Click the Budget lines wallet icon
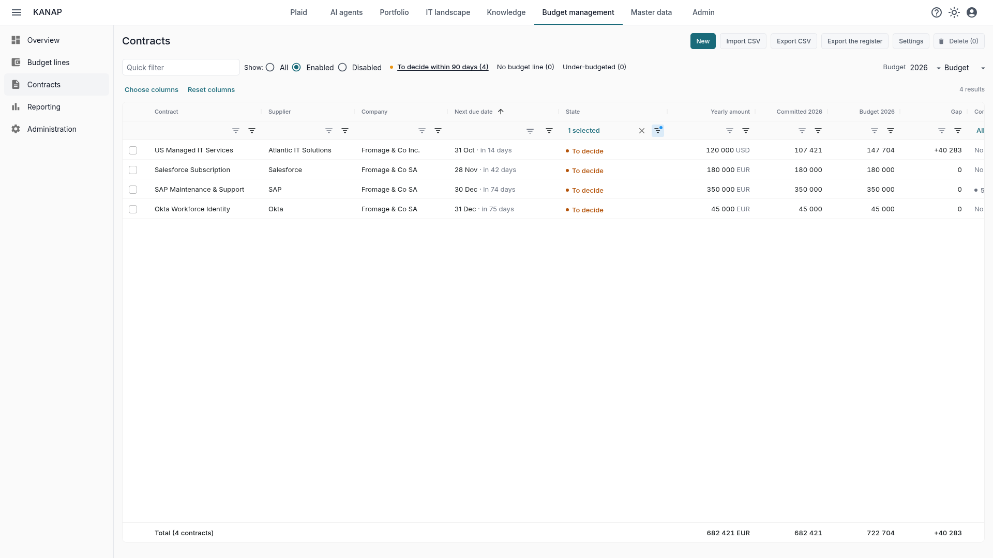This screenshot has width=993, height=558. [x=16, y=63]
